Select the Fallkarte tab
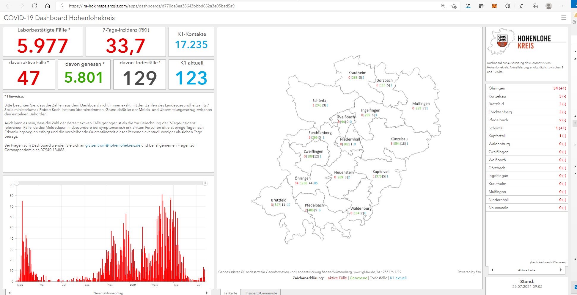The height and width of the screenshot is (295, 577). point(230,293)
